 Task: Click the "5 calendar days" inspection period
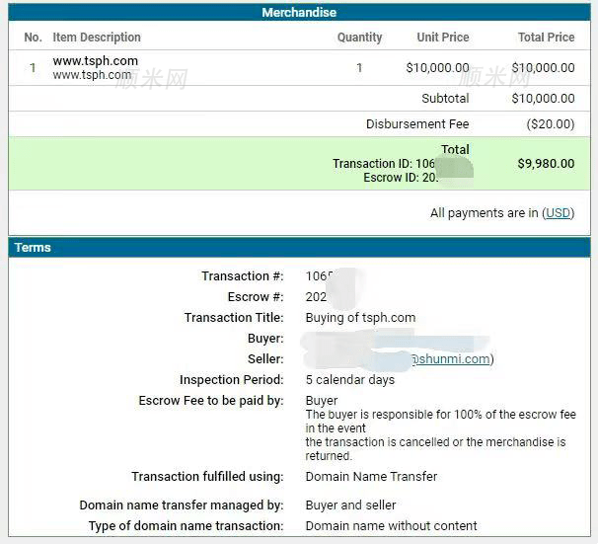pyautogui.click(x=349, y=380)
